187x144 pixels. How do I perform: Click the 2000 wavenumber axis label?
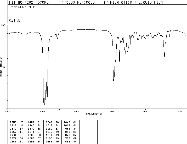coord(77,111)
